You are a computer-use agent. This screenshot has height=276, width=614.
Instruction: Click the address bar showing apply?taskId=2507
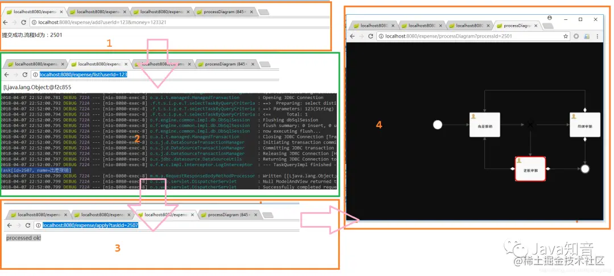(x=167, y=225)
